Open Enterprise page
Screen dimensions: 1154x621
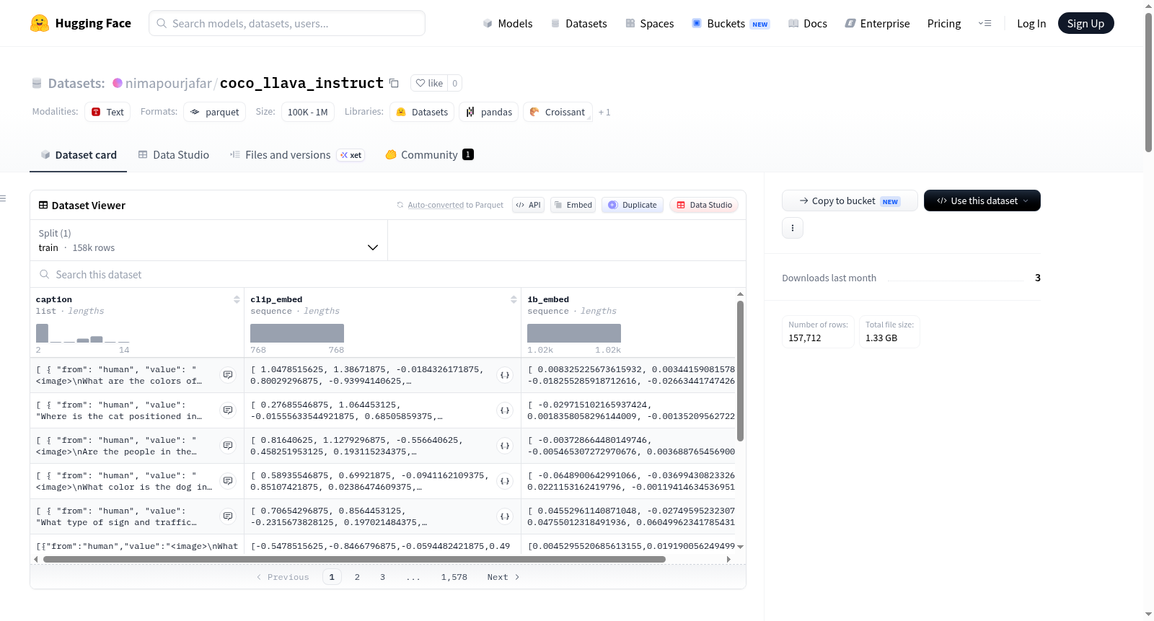(877, 23)
